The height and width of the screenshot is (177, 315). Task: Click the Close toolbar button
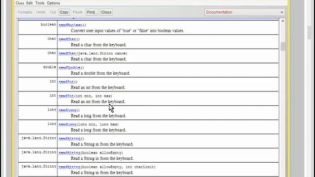tap(106, 12)
